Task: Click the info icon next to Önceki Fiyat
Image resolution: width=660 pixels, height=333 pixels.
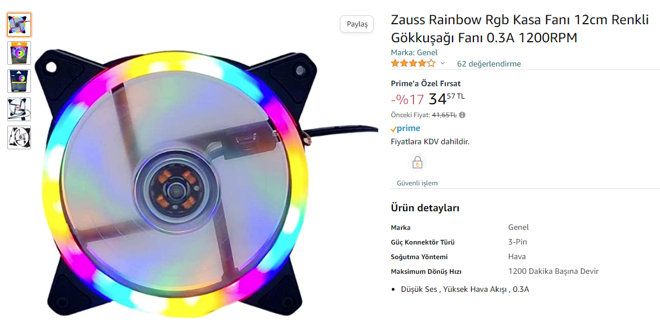Action: (462, 115)
